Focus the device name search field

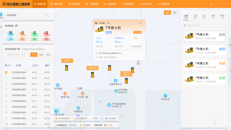coord(205,25)
